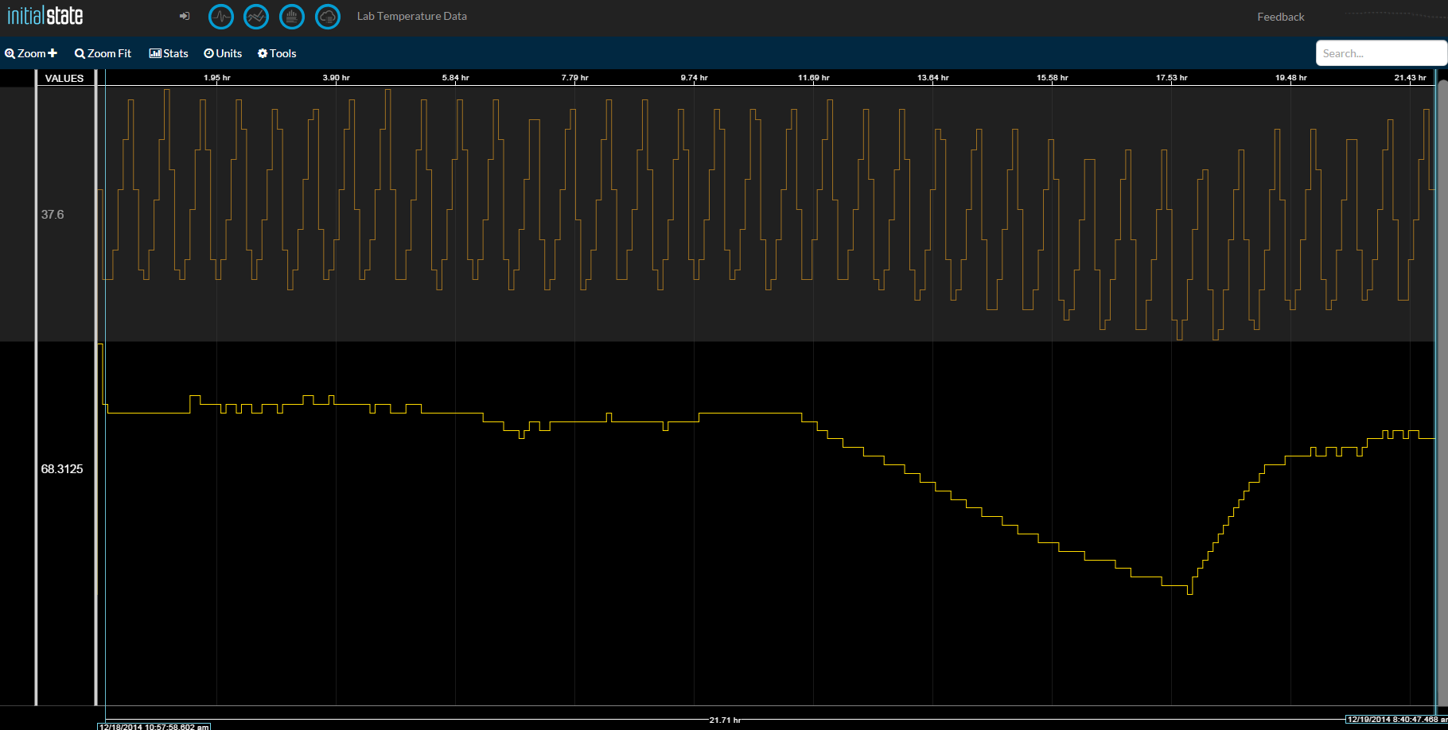This screenshot has height=730, width=1448.
Task: Click the 3.90 hr timeline marker
Action: (337, 78)
